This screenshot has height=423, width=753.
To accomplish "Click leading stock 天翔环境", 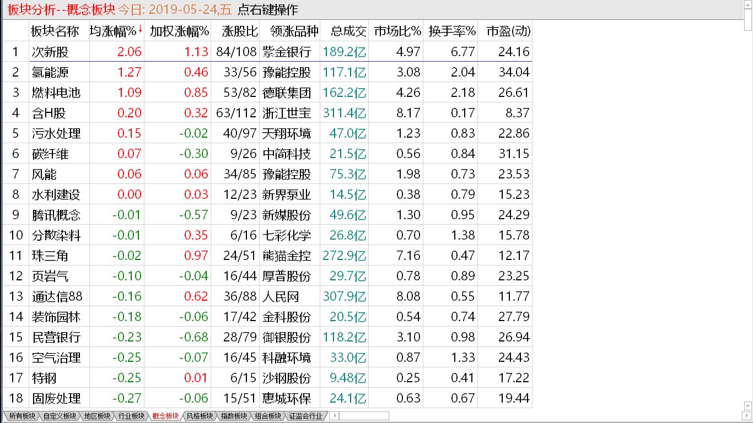I will tap(287, 133).
